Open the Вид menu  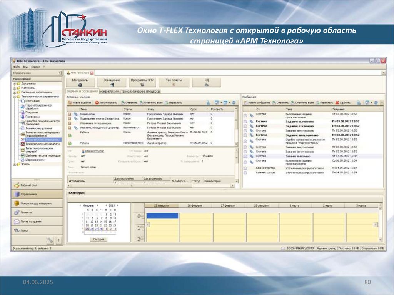pyautogui.click(x=25, y=67)
